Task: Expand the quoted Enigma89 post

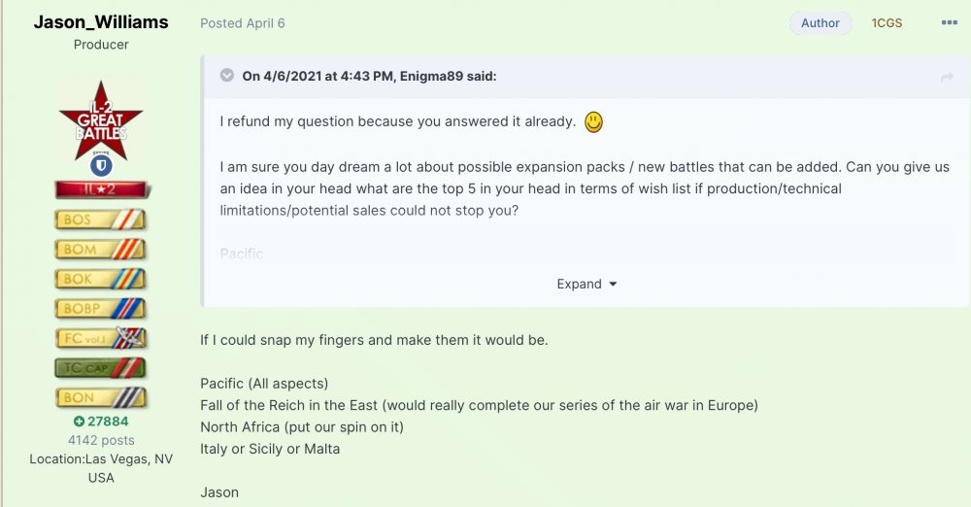Action: (x=586, y=285)
